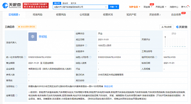Click help icon beside 经营范围

pyautogui.click(x=16, y=95)
